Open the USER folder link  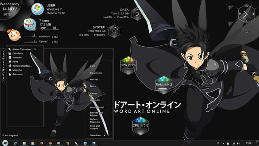tap(93, 66)
